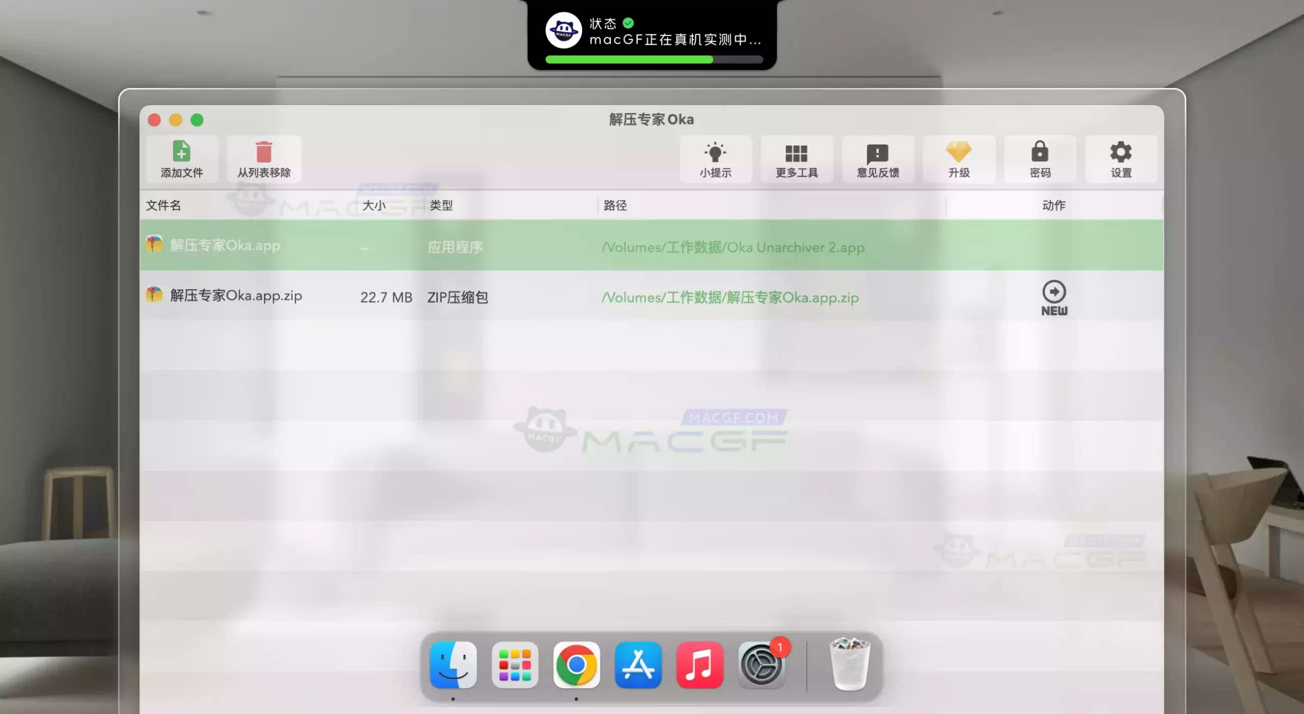Click the 大小 column header
The width and height of the screenshot is (1304, 714).
point(373,206)
